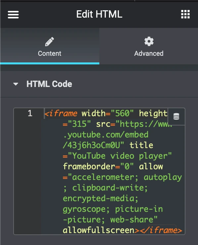Viewport: 198px width, 245px height.
Task: Switch to the Content tab label
Action: click(50, 53)
